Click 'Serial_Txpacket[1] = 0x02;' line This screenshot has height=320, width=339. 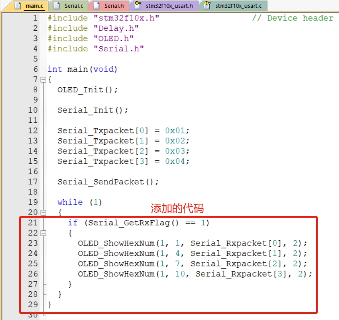pos(123,141)
